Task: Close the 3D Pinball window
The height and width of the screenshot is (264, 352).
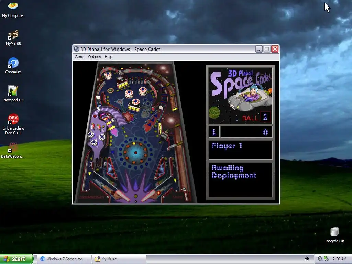Action: coord(275,49)
